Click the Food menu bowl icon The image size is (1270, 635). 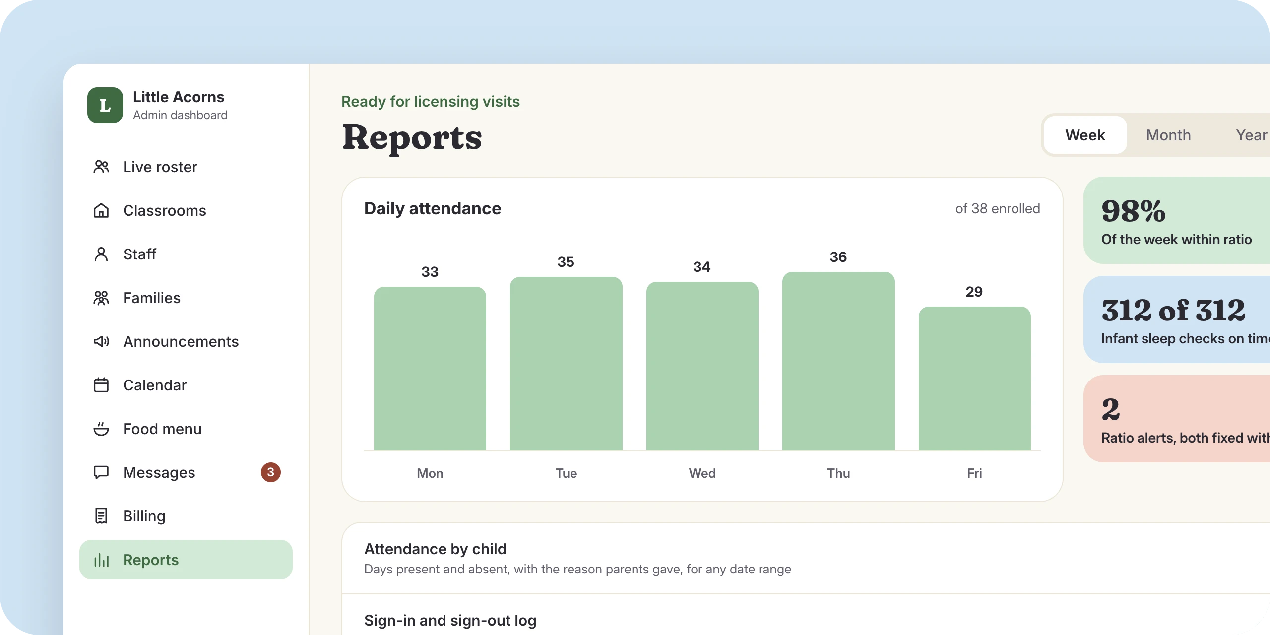[x=101, y=429]
